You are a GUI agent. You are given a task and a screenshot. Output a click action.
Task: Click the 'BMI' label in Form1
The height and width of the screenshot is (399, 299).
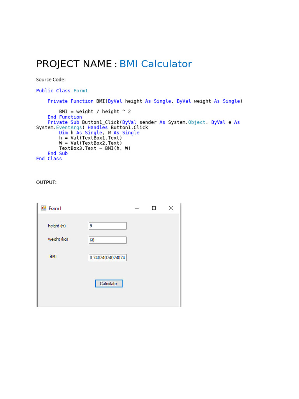pyautogui.click(x=53, y=256)
